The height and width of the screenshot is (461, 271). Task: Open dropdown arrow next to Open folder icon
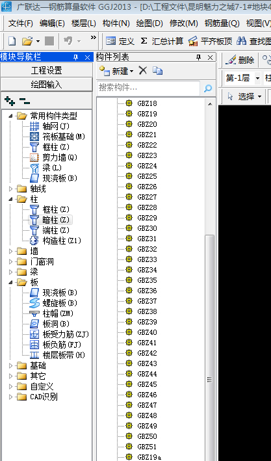tap(38, 42)
